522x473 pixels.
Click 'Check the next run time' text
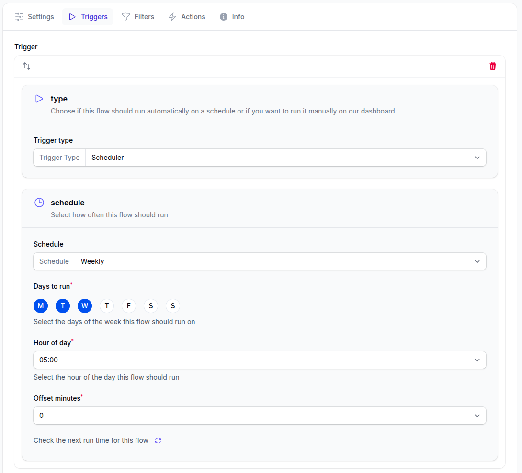tap(91, 440)
